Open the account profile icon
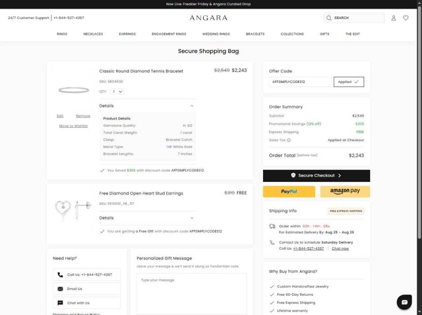This screenshot has height=315, width=422. point(394,18)
